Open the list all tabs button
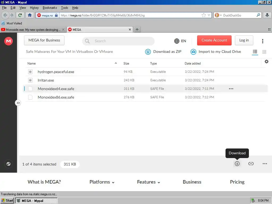272x204 pixels. pyautogui.click(x=269, y=29)
